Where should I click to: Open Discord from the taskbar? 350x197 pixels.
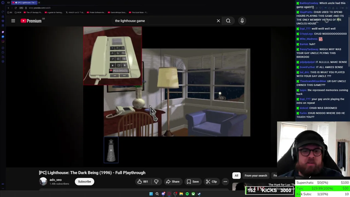[x=163, y=194]
